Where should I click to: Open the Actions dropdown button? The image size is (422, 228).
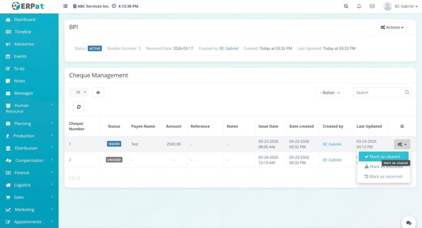click(392, 28)
